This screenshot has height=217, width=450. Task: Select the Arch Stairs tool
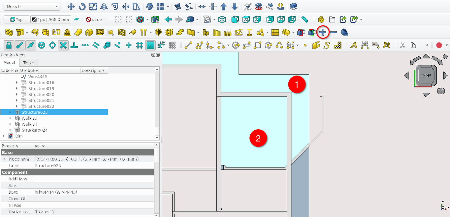pyautogui.click(x=180, y=32)
